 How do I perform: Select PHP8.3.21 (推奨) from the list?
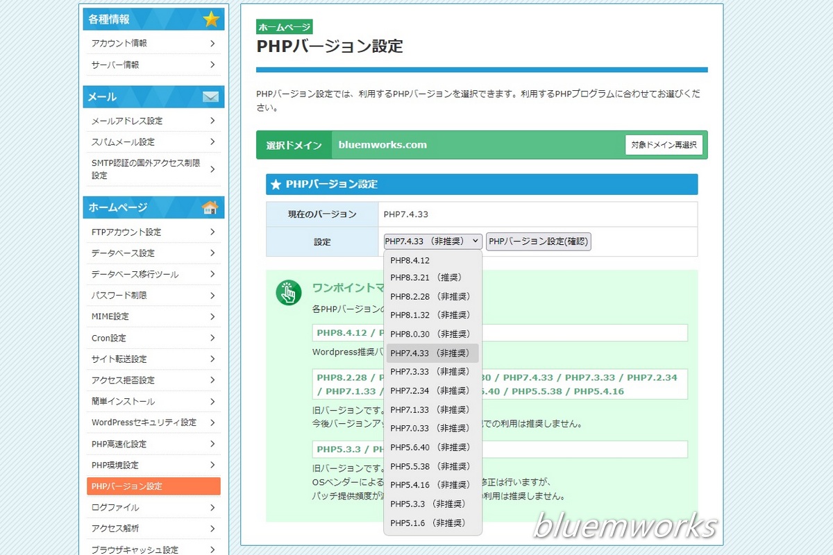(426, 277)
